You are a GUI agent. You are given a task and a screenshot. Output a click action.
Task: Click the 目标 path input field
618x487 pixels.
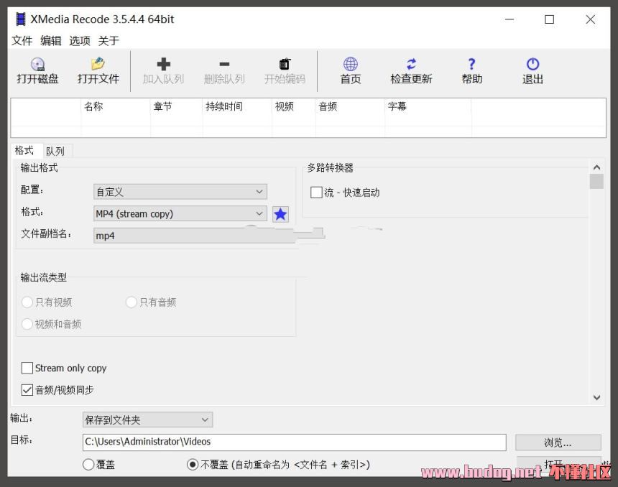click(x=294, y=442)
